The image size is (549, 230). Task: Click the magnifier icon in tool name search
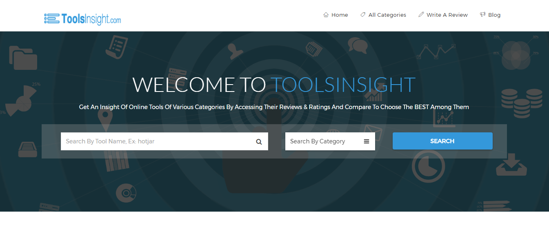pyautogui.click(x=259, y=142)
